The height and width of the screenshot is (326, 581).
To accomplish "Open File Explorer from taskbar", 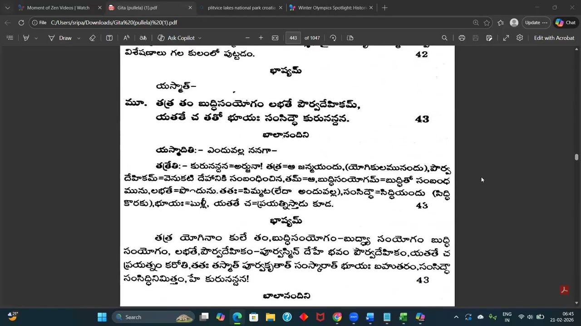I will [x=271, y=317].
